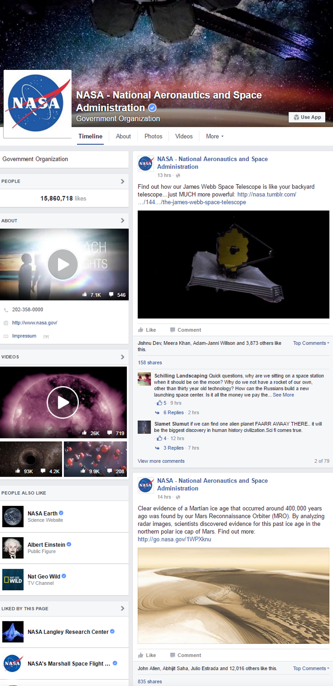
Task: Click the Nat Geo Wild page name
Action: (44, 576)
